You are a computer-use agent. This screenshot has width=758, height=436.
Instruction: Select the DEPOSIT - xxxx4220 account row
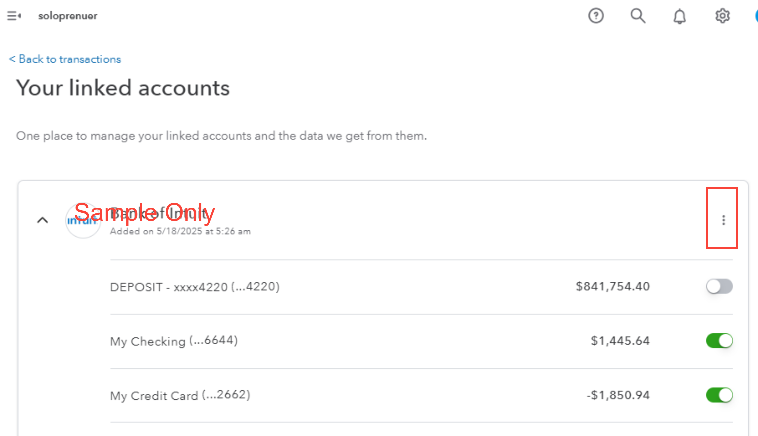coord(195,287)
